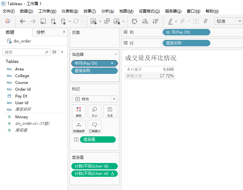Open the Format menu
This screenshot has height=190, width=243.
tap(149, 11)
